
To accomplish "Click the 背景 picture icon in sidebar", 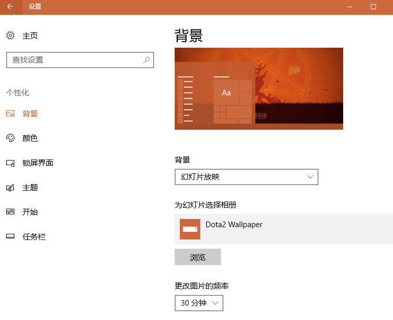I will 10,113.
